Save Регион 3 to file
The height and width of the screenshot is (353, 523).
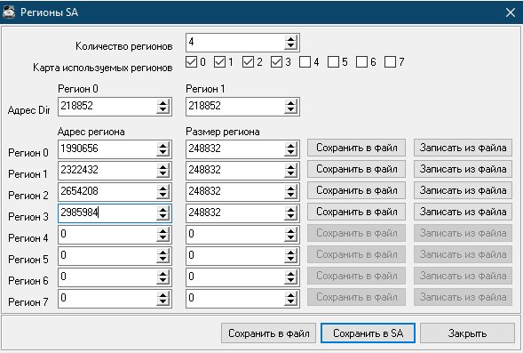[x=356, y=212]
